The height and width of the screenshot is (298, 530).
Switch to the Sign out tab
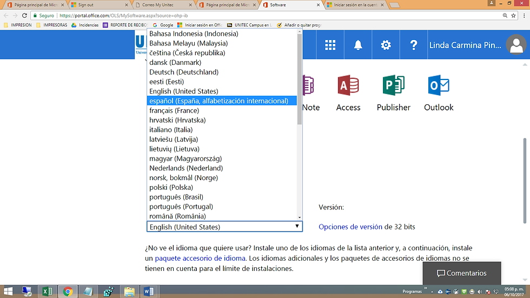click(99, 5)
